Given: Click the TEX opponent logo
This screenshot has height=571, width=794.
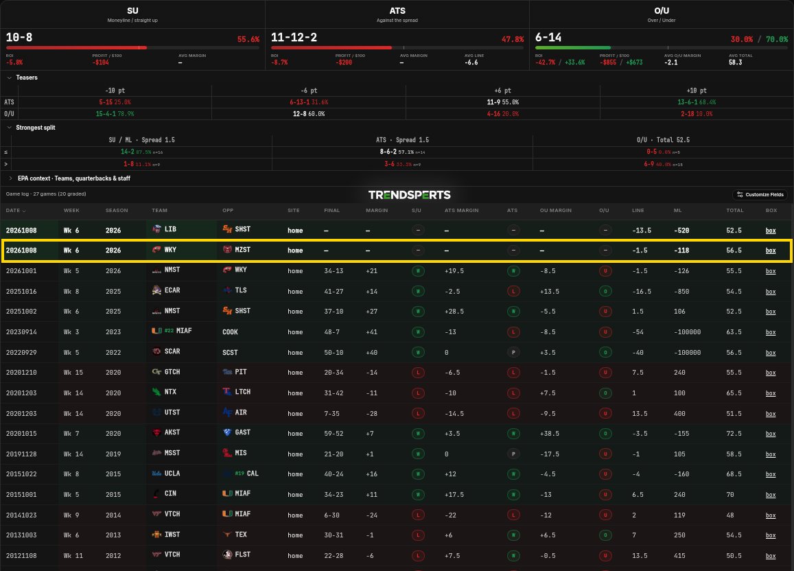Looking at the screenshot, I should 227,534.
